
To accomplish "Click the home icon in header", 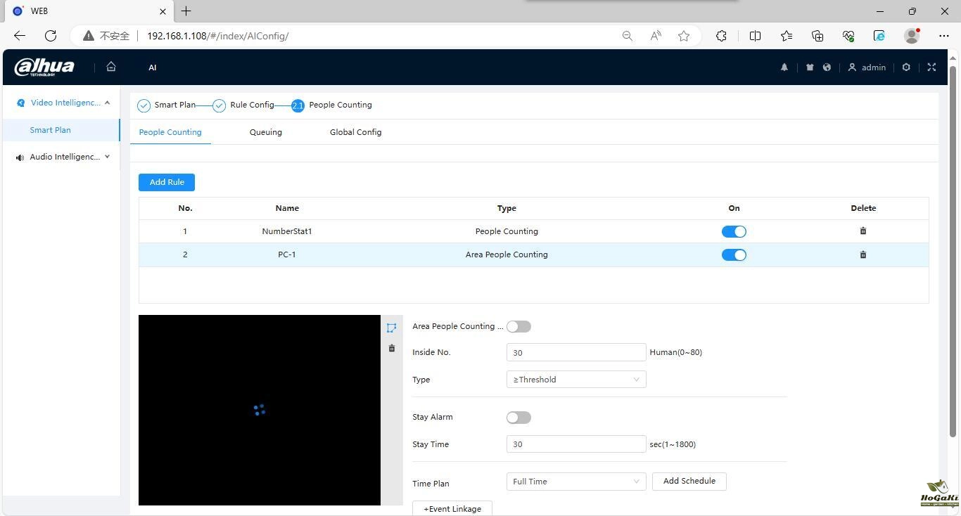I will coord(111,67).
